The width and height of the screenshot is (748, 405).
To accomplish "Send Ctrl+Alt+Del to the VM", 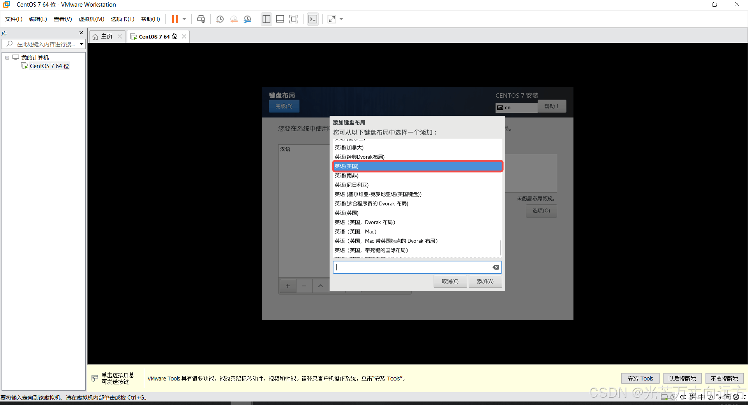I will pyautogui.click(x=201, y=19).
